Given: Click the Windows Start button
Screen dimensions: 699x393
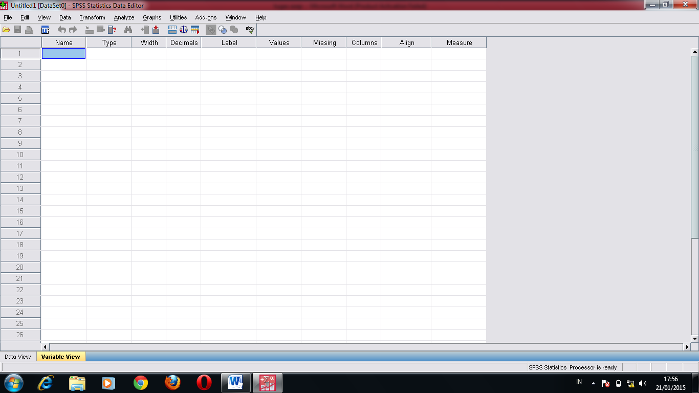Looking at the screenshot, I should (14, 382).
